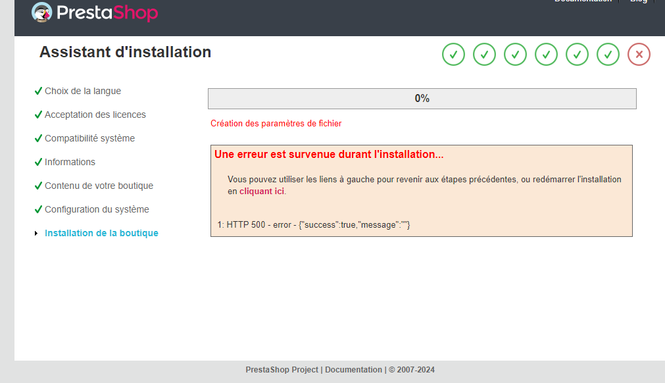The image size is (665, 383).
Task: Click the 0% installation progress bar
Action: 422,99
